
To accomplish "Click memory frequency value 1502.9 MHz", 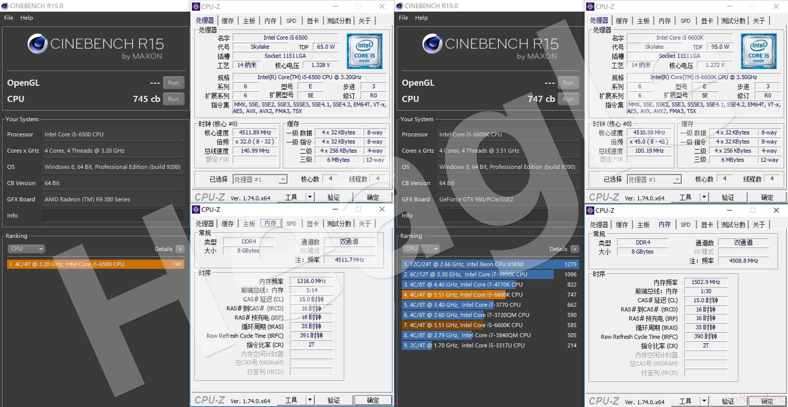I will pyautogui.click(x=706, y=282).
